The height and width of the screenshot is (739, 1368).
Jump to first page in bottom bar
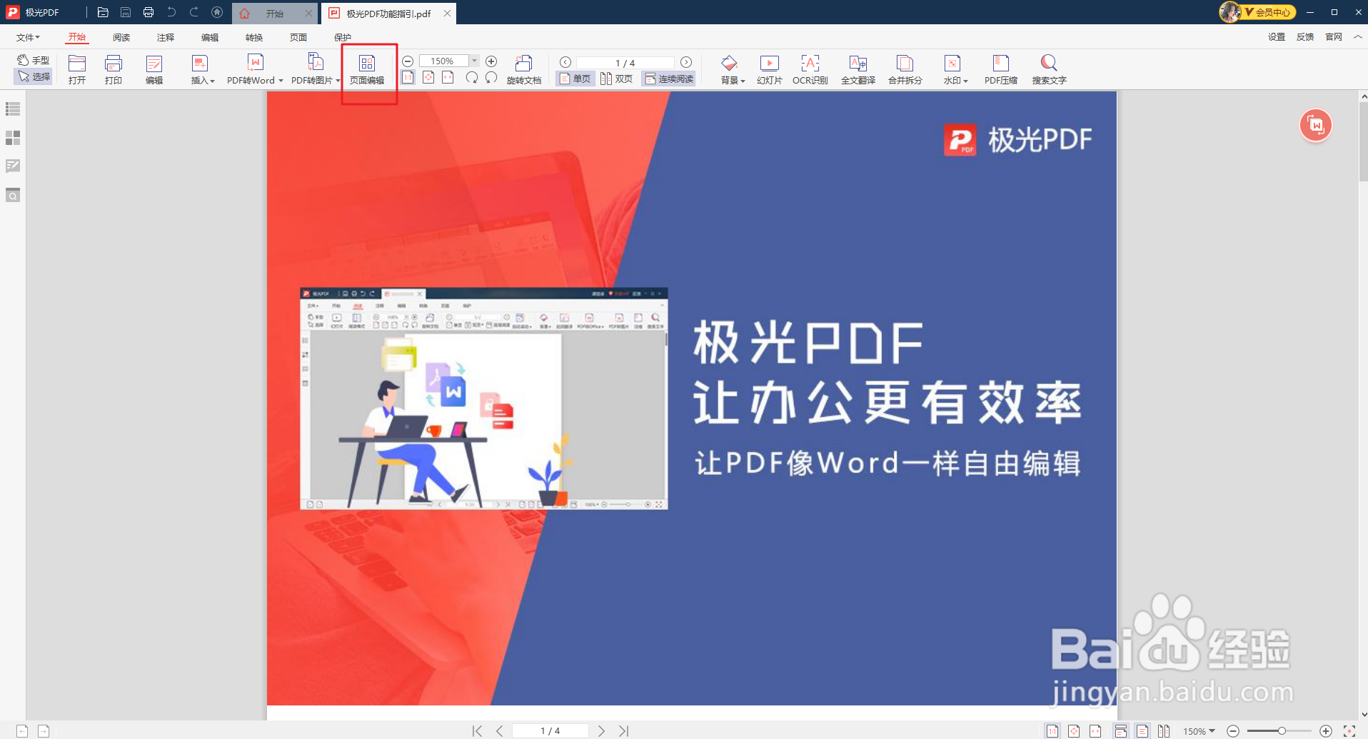click(477, 730)
